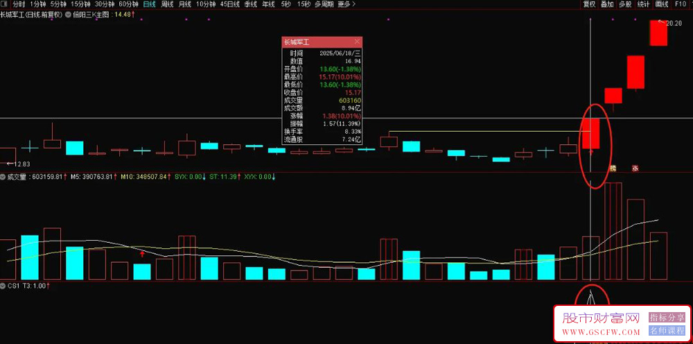The image size is (693, 344).
Task: Open the 复权 adjustment menu
Action: tap(588, 4)
